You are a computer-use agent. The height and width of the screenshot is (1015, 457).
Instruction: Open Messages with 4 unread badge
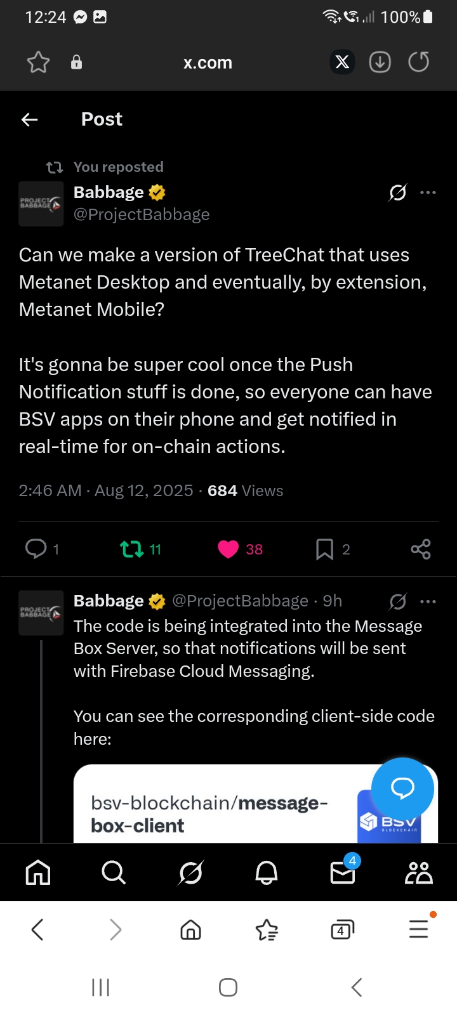pyautogui.click(x=343, y=872)
